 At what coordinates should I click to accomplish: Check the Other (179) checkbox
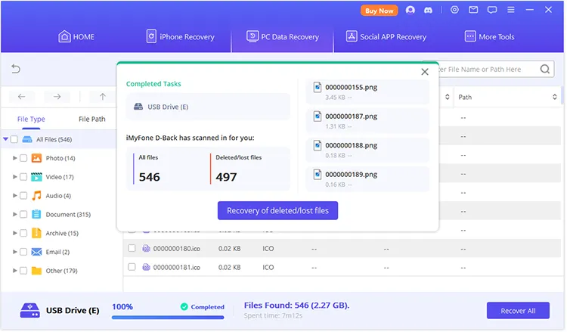[23, 271]
